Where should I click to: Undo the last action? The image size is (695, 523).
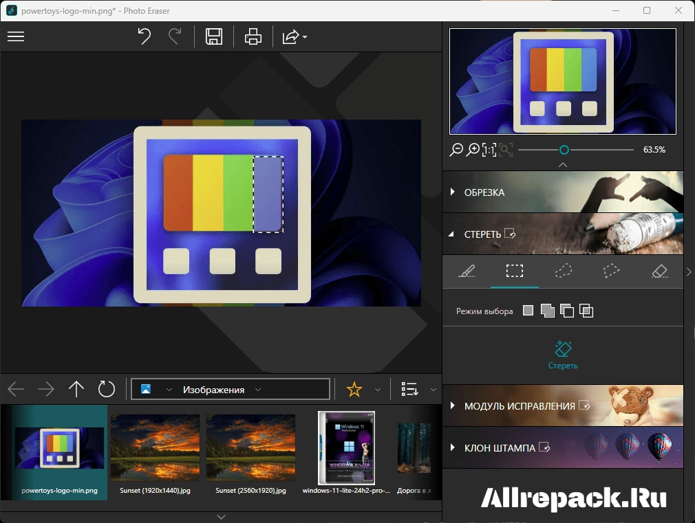[144, 36]
